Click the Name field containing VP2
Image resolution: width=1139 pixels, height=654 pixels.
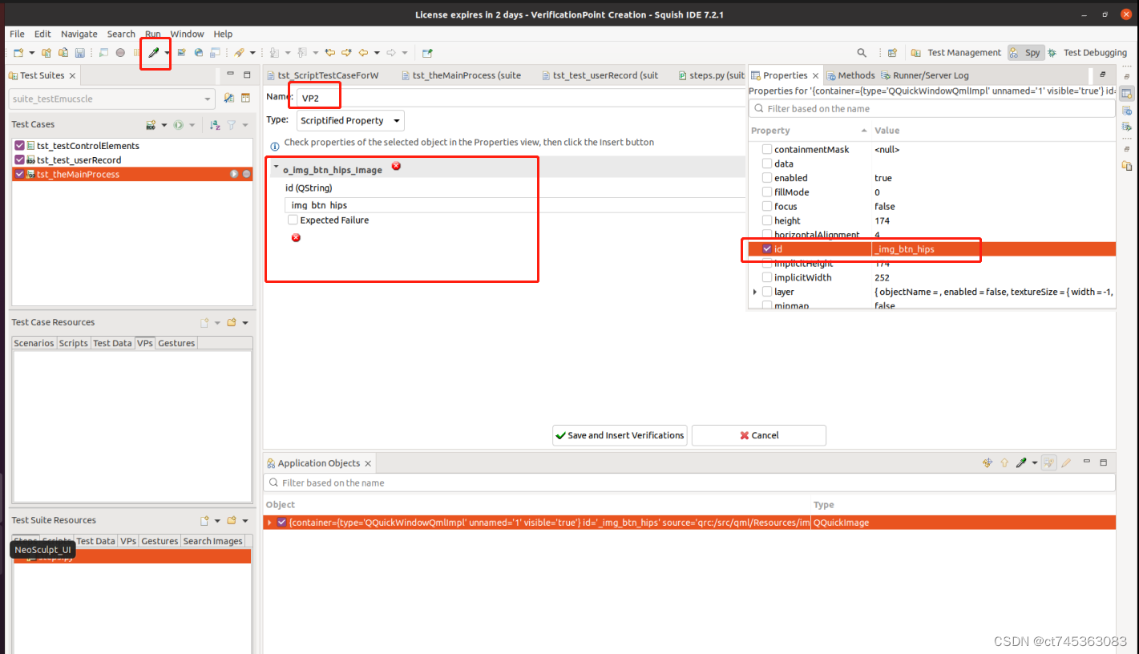[521, 98]
